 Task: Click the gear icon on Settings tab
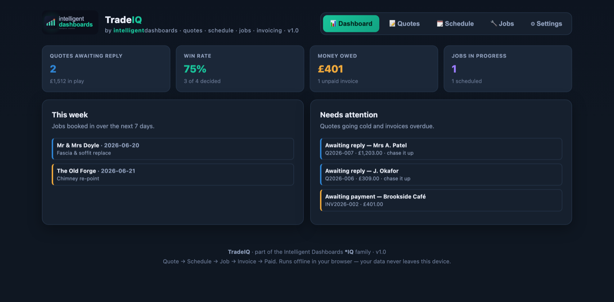(533, 24)
